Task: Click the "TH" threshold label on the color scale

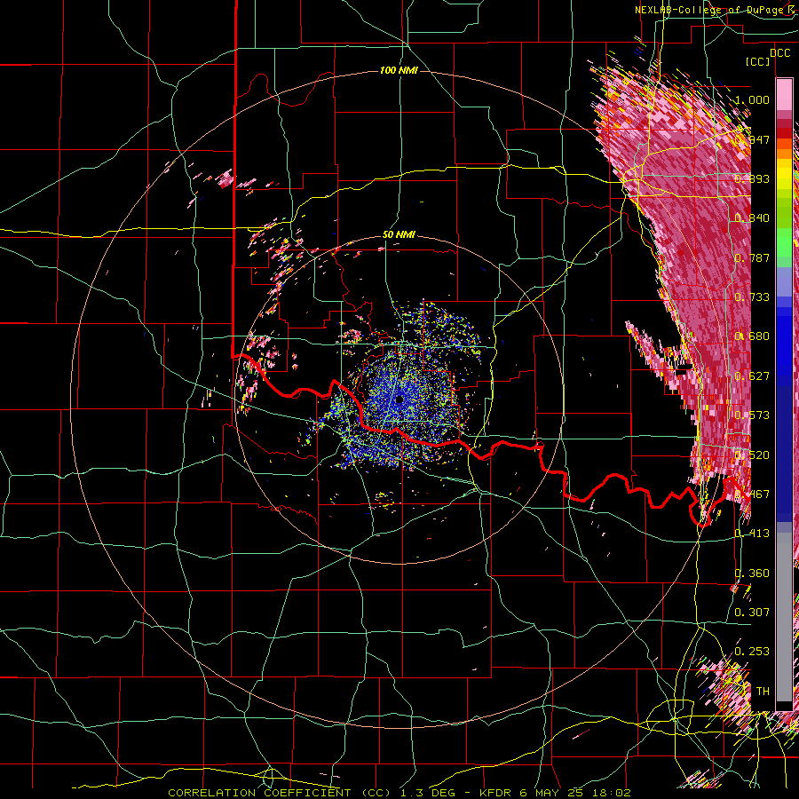Action: click(763, 692)
